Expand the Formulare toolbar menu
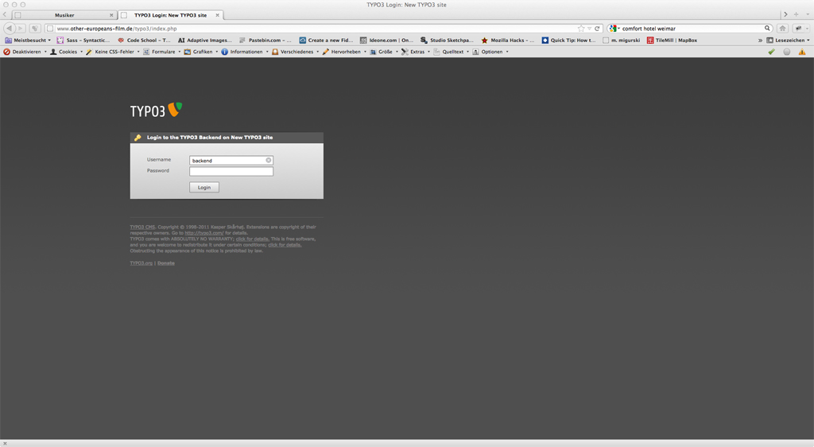 [163, 52]
